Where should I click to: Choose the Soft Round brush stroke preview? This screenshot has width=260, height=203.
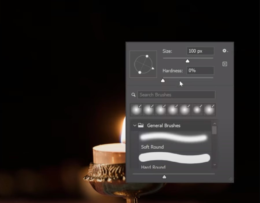coord(174,138)
